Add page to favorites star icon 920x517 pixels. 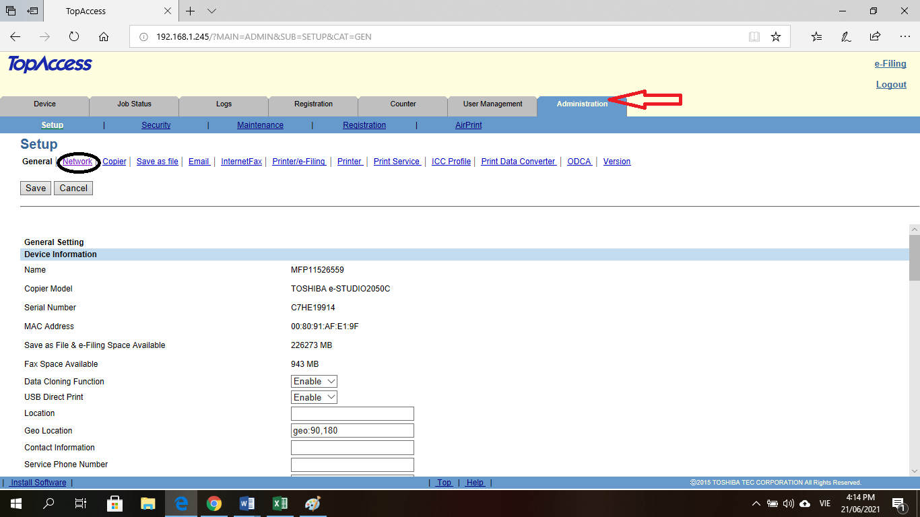click(x=776, y=36)
